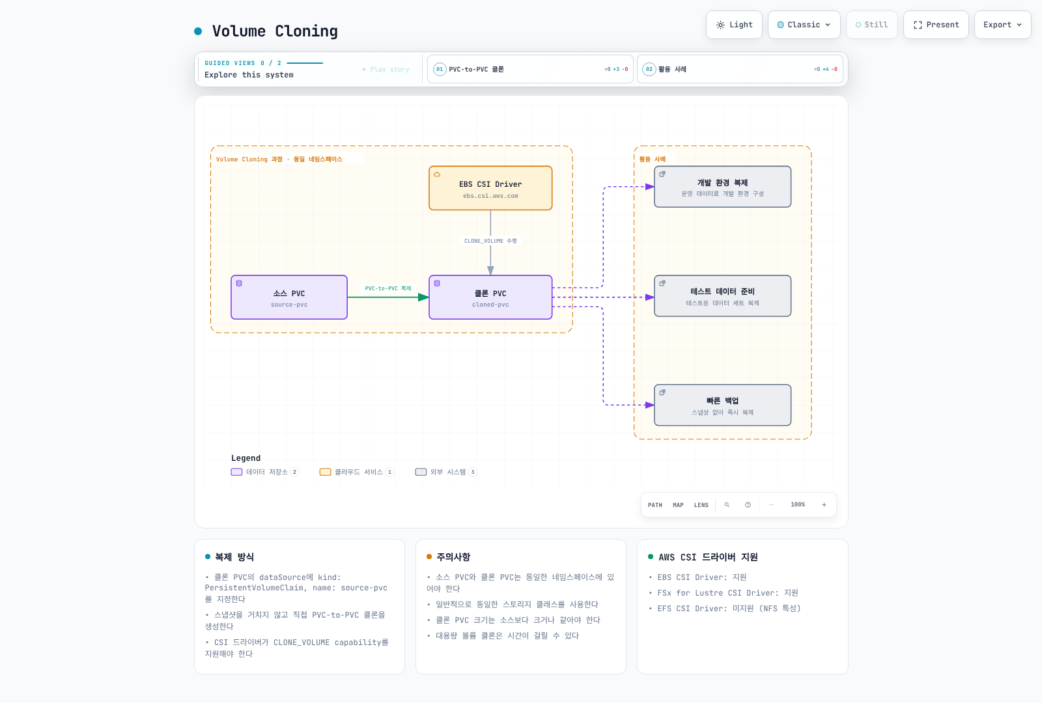Open guided view 01 PVC-to-PVC 클론
This screenshot has height=703, width=1042.
(530, 69)
